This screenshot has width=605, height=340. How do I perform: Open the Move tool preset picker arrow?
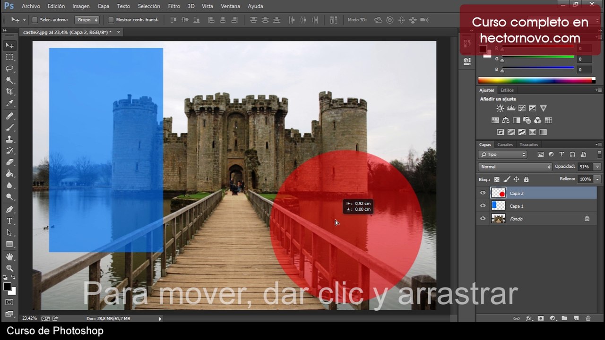(24, 20)
